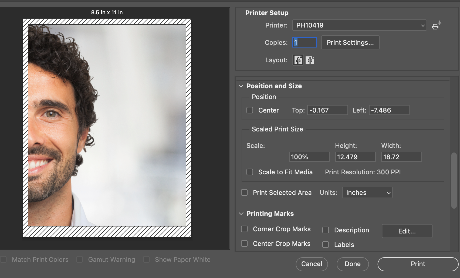Enable Corner Crop Marks
The height and width of the screenshot is (278, 460).
(x=244, y=229)
